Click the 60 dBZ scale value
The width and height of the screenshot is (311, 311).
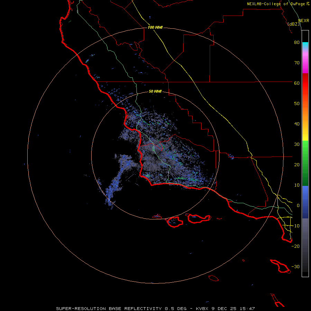[297, 83]
